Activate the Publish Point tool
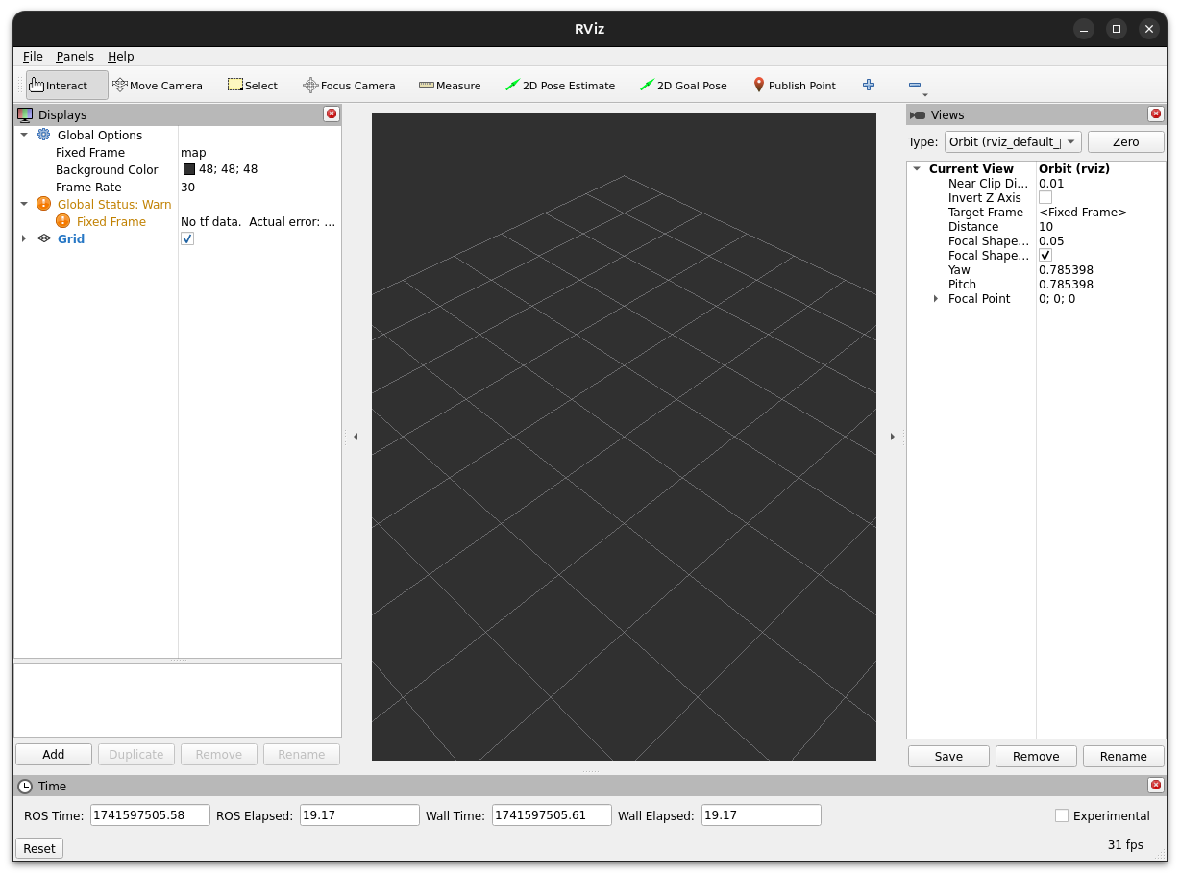 click(x=795, y=85)
